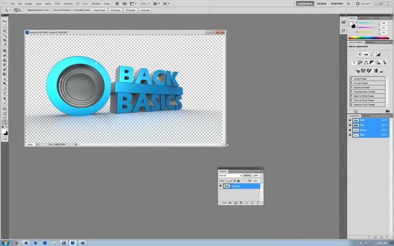
Task: Select the Line shape tool
Action: [5, 104]
